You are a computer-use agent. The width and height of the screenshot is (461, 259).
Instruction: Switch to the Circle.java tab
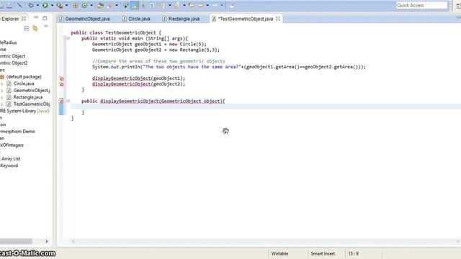coord(136,19)
